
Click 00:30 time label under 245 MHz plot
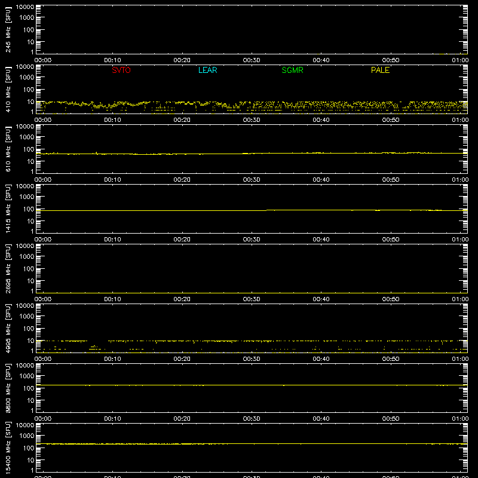[252, 60]
